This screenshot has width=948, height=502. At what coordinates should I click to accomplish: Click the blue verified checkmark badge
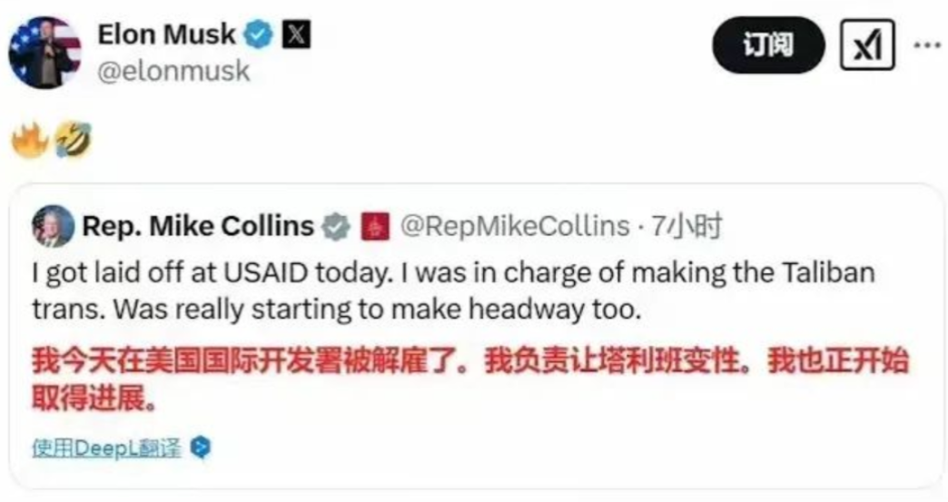[x=258, y=34]
